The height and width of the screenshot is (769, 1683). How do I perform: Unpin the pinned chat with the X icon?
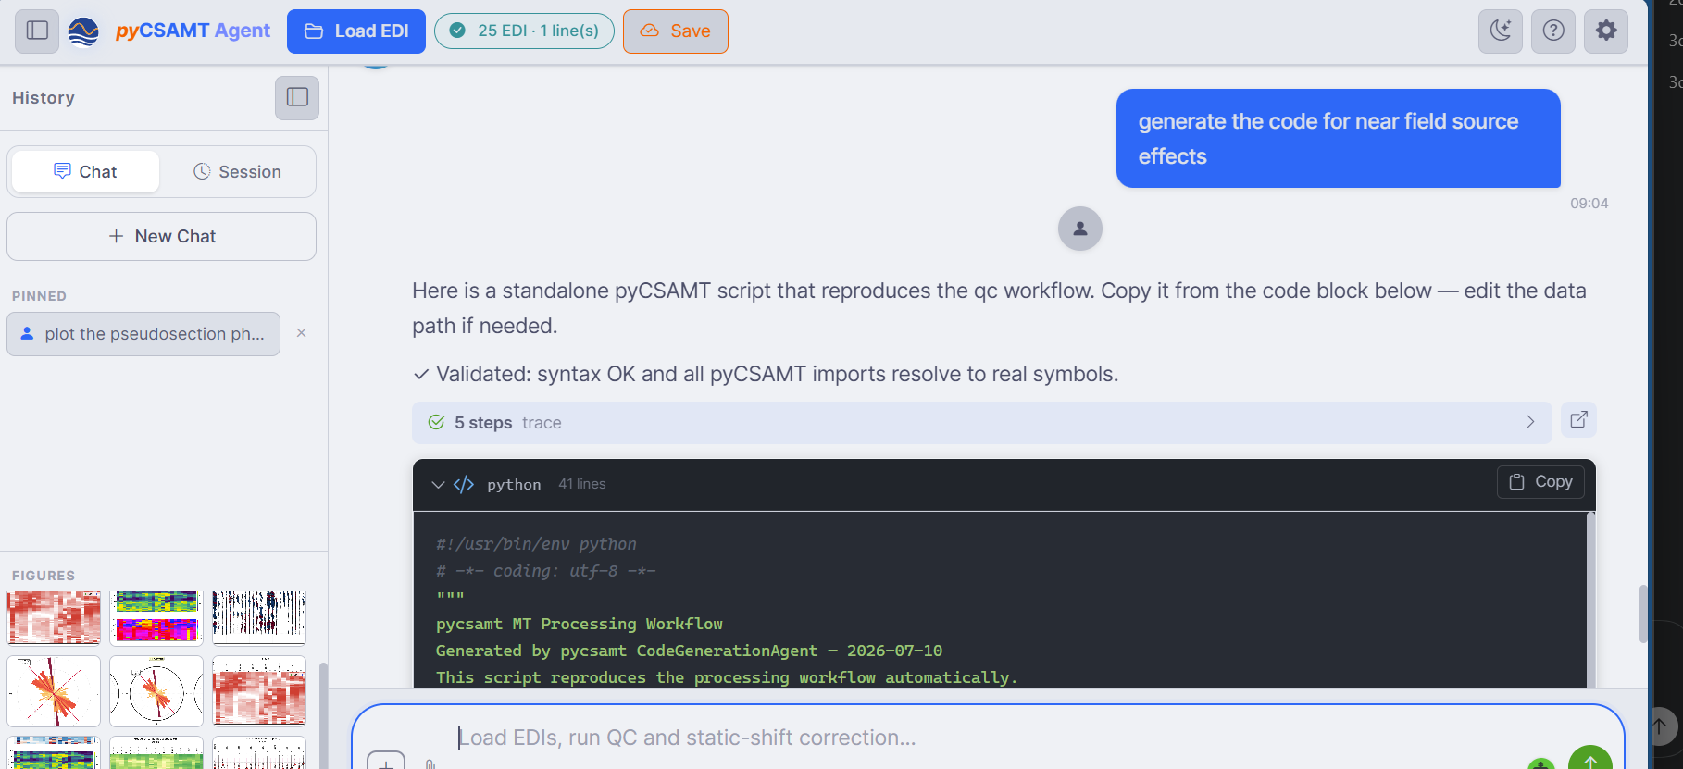pos(301,333)
